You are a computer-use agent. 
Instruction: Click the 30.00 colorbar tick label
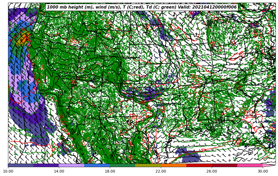point(263,171)
